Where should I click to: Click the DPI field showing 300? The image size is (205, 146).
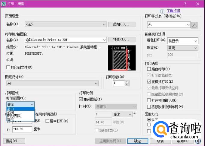(183, 55)
